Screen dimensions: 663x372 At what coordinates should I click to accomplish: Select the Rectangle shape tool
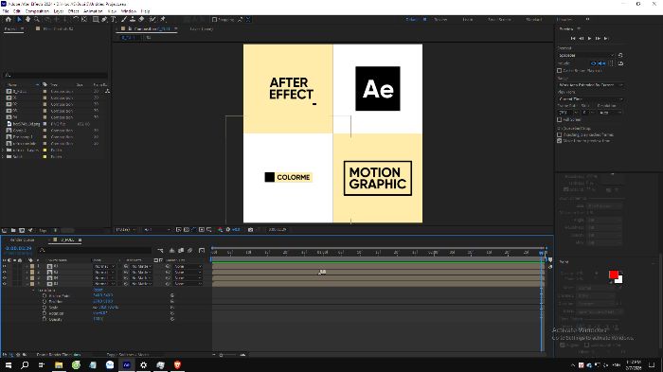pyautogui.click(x=96, y=20)
